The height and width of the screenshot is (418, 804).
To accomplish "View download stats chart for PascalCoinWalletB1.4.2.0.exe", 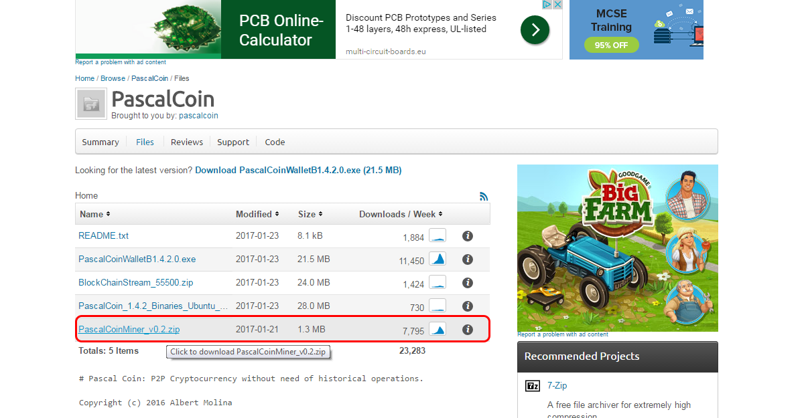I will 438,259.
